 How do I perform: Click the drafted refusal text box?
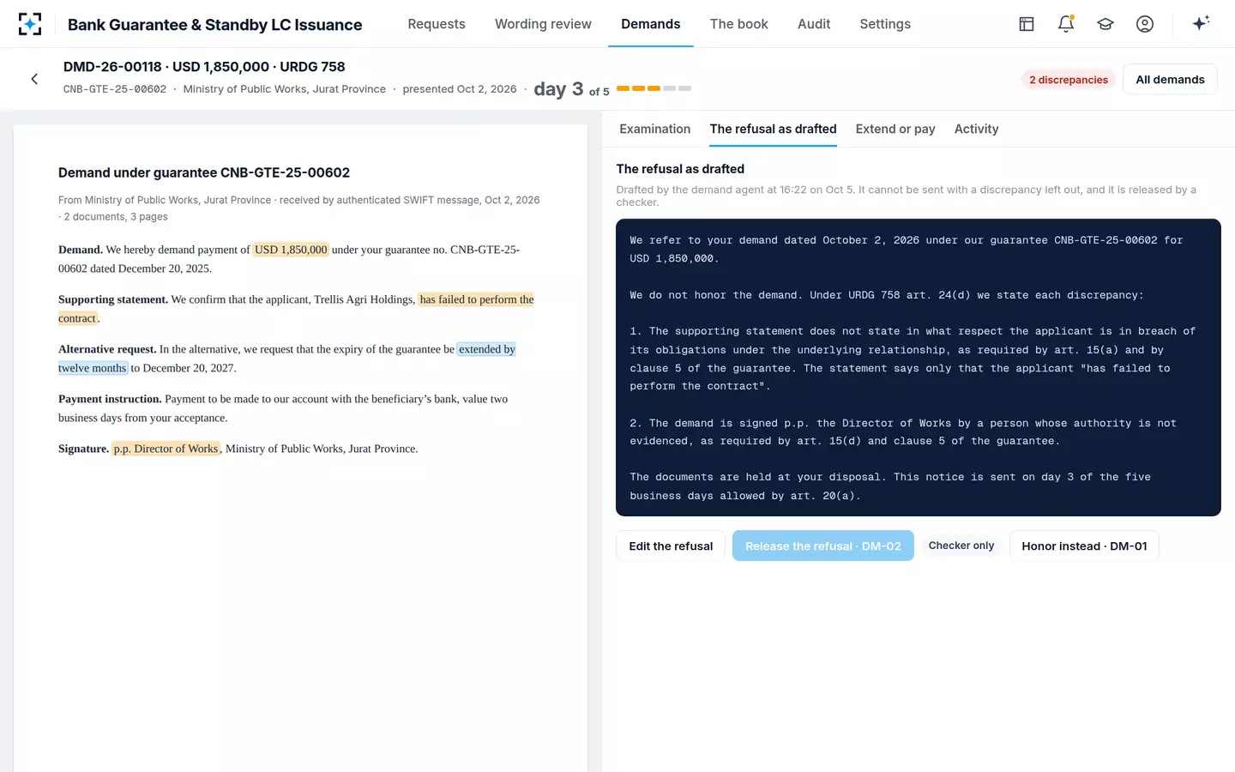[x=919, y=368]
